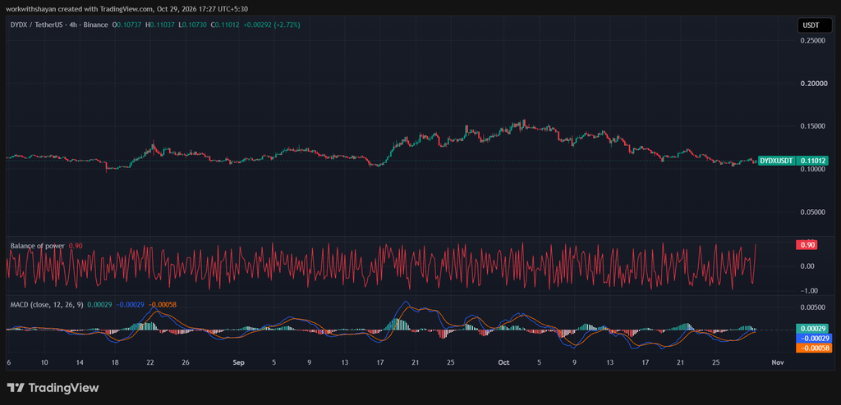Click the close value C0.11012

(x=225, y=25)
